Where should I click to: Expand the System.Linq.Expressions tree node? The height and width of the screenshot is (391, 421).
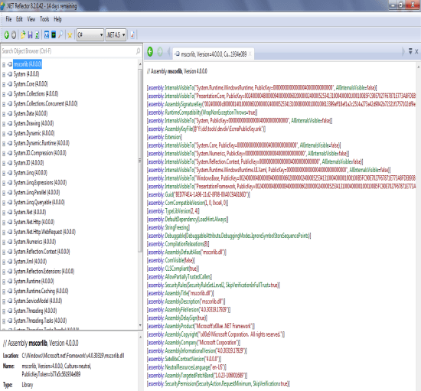[x=4, y=183]
